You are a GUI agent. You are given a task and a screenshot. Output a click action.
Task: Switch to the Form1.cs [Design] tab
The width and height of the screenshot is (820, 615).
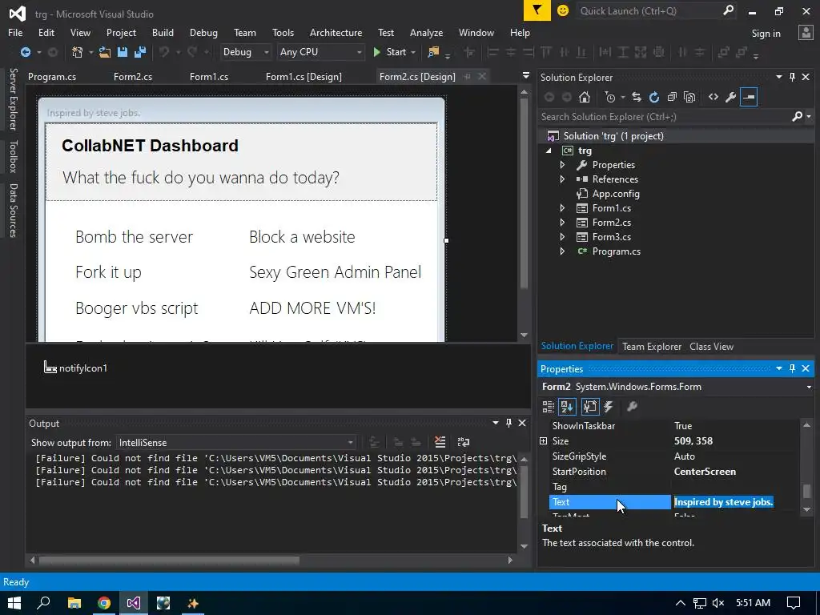coord(303,77)
